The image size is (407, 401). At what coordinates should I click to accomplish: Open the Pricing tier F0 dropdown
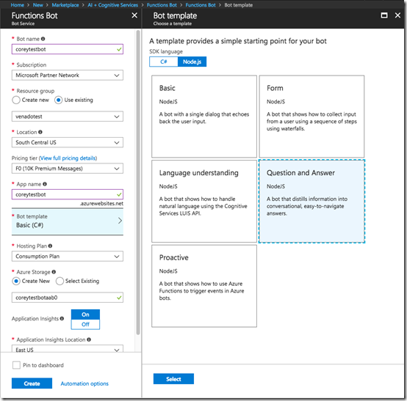click(x=68, y=169)
